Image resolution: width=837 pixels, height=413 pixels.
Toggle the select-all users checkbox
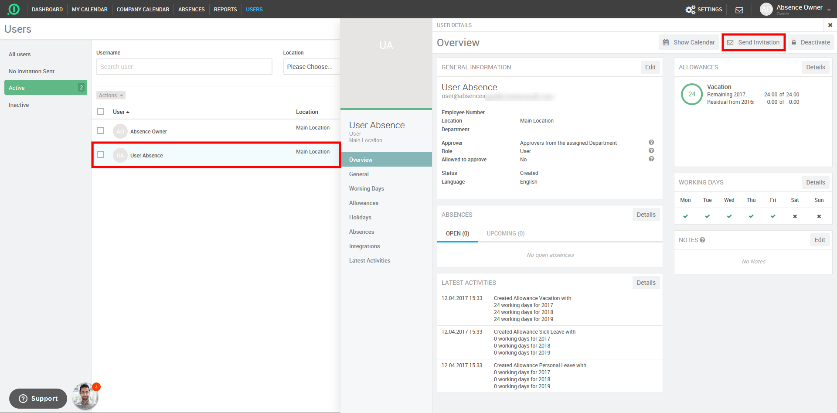click(x=101, y=112)
